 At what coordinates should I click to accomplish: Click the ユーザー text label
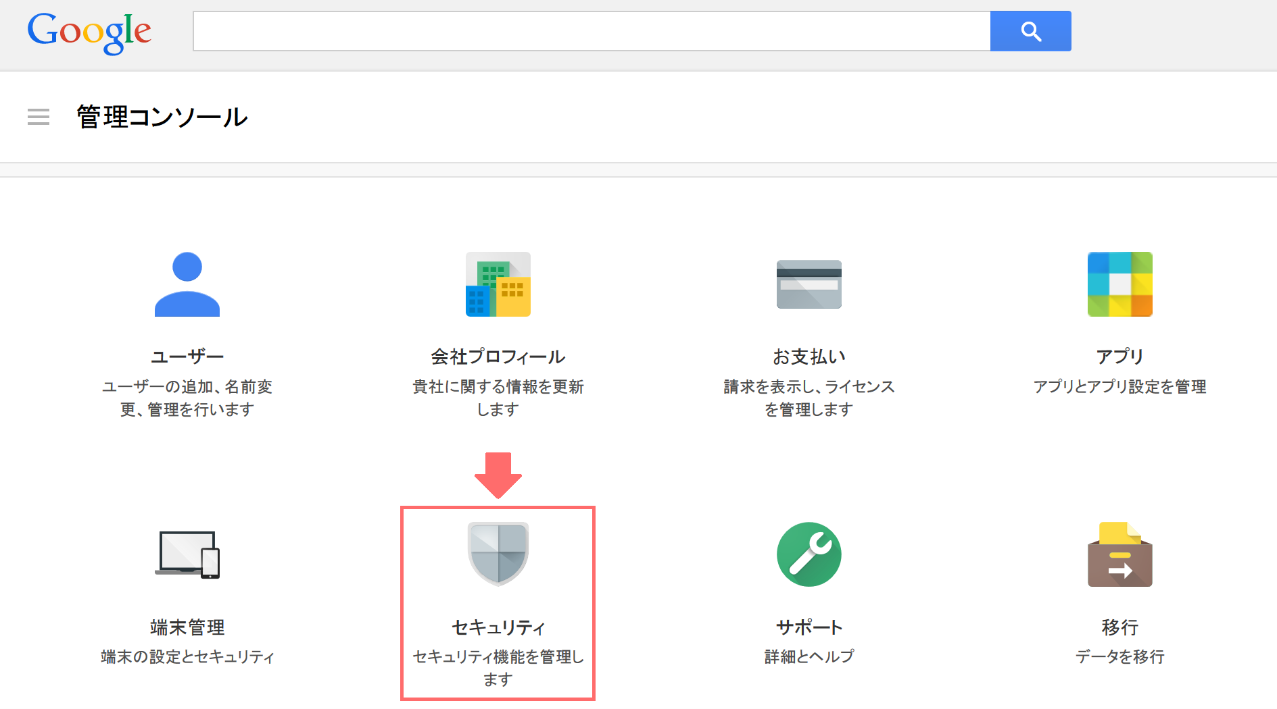[x=187, y=356]
